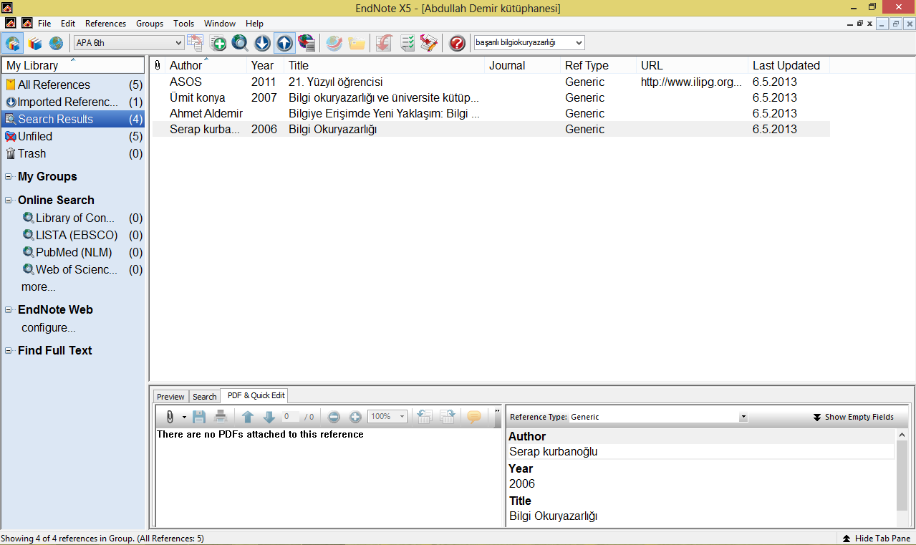This screenshot has height=545, width=916.
Task: Switch to Online Search mode globe icon
Action: [56, 43]
